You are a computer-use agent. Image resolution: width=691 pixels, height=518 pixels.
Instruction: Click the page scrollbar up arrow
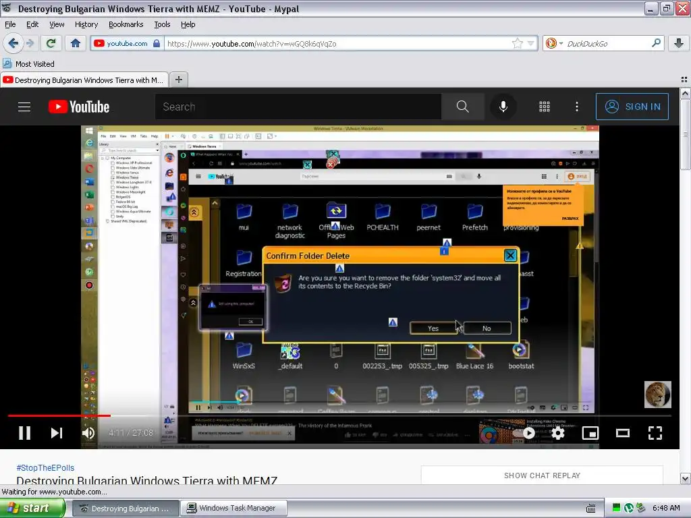pos(686,93)
